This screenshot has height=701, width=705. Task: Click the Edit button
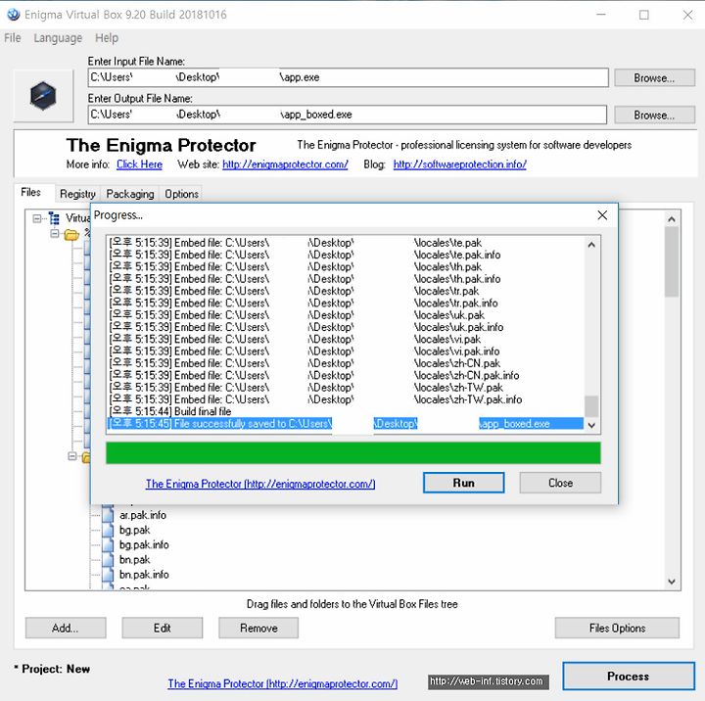(163, 628)
